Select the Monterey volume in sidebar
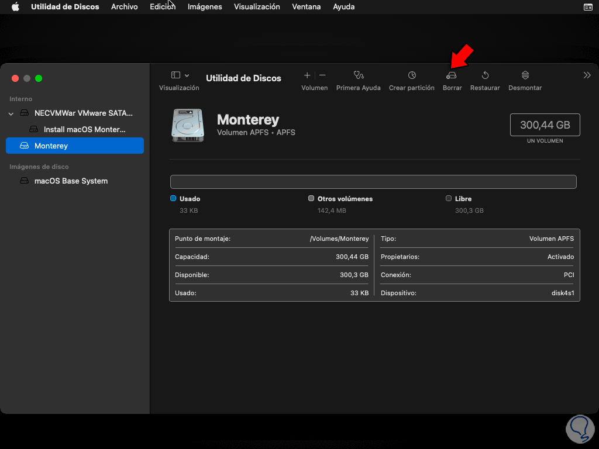 [x=75, y=146]
